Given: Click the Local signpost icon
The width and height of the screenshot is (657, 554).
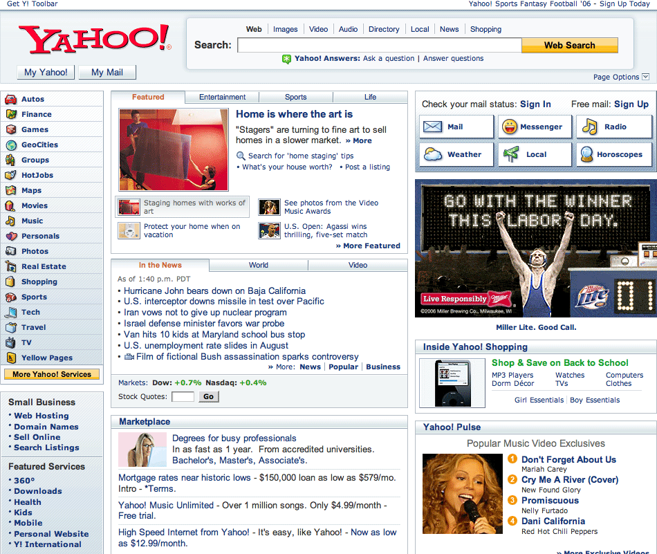Looking at the screenshot, I should click(x=511, y=154).
